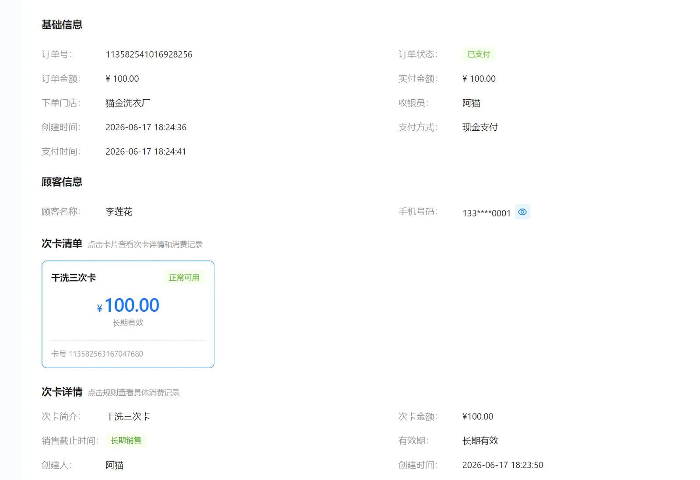Click the 次卡简介 value 干洗三次卡
The height and width of the screenshot is (480, 700).
128,417
